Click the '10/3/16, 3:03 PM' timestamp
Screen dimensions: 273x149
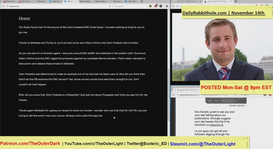coord(236,105)
